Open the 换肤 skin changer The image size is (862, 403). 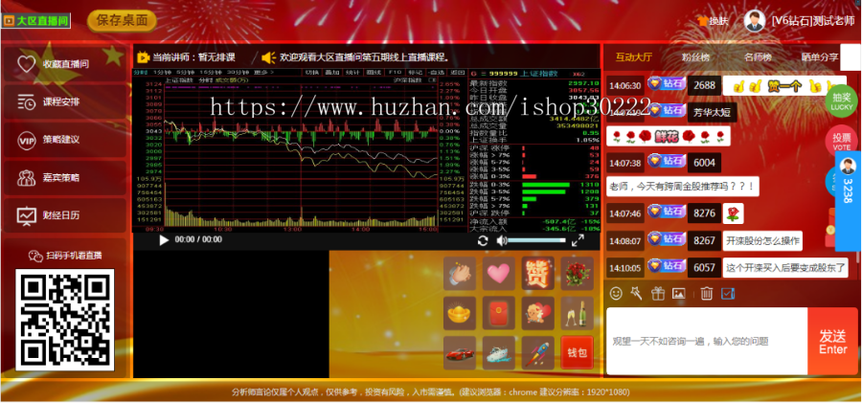tap(714, 20)
